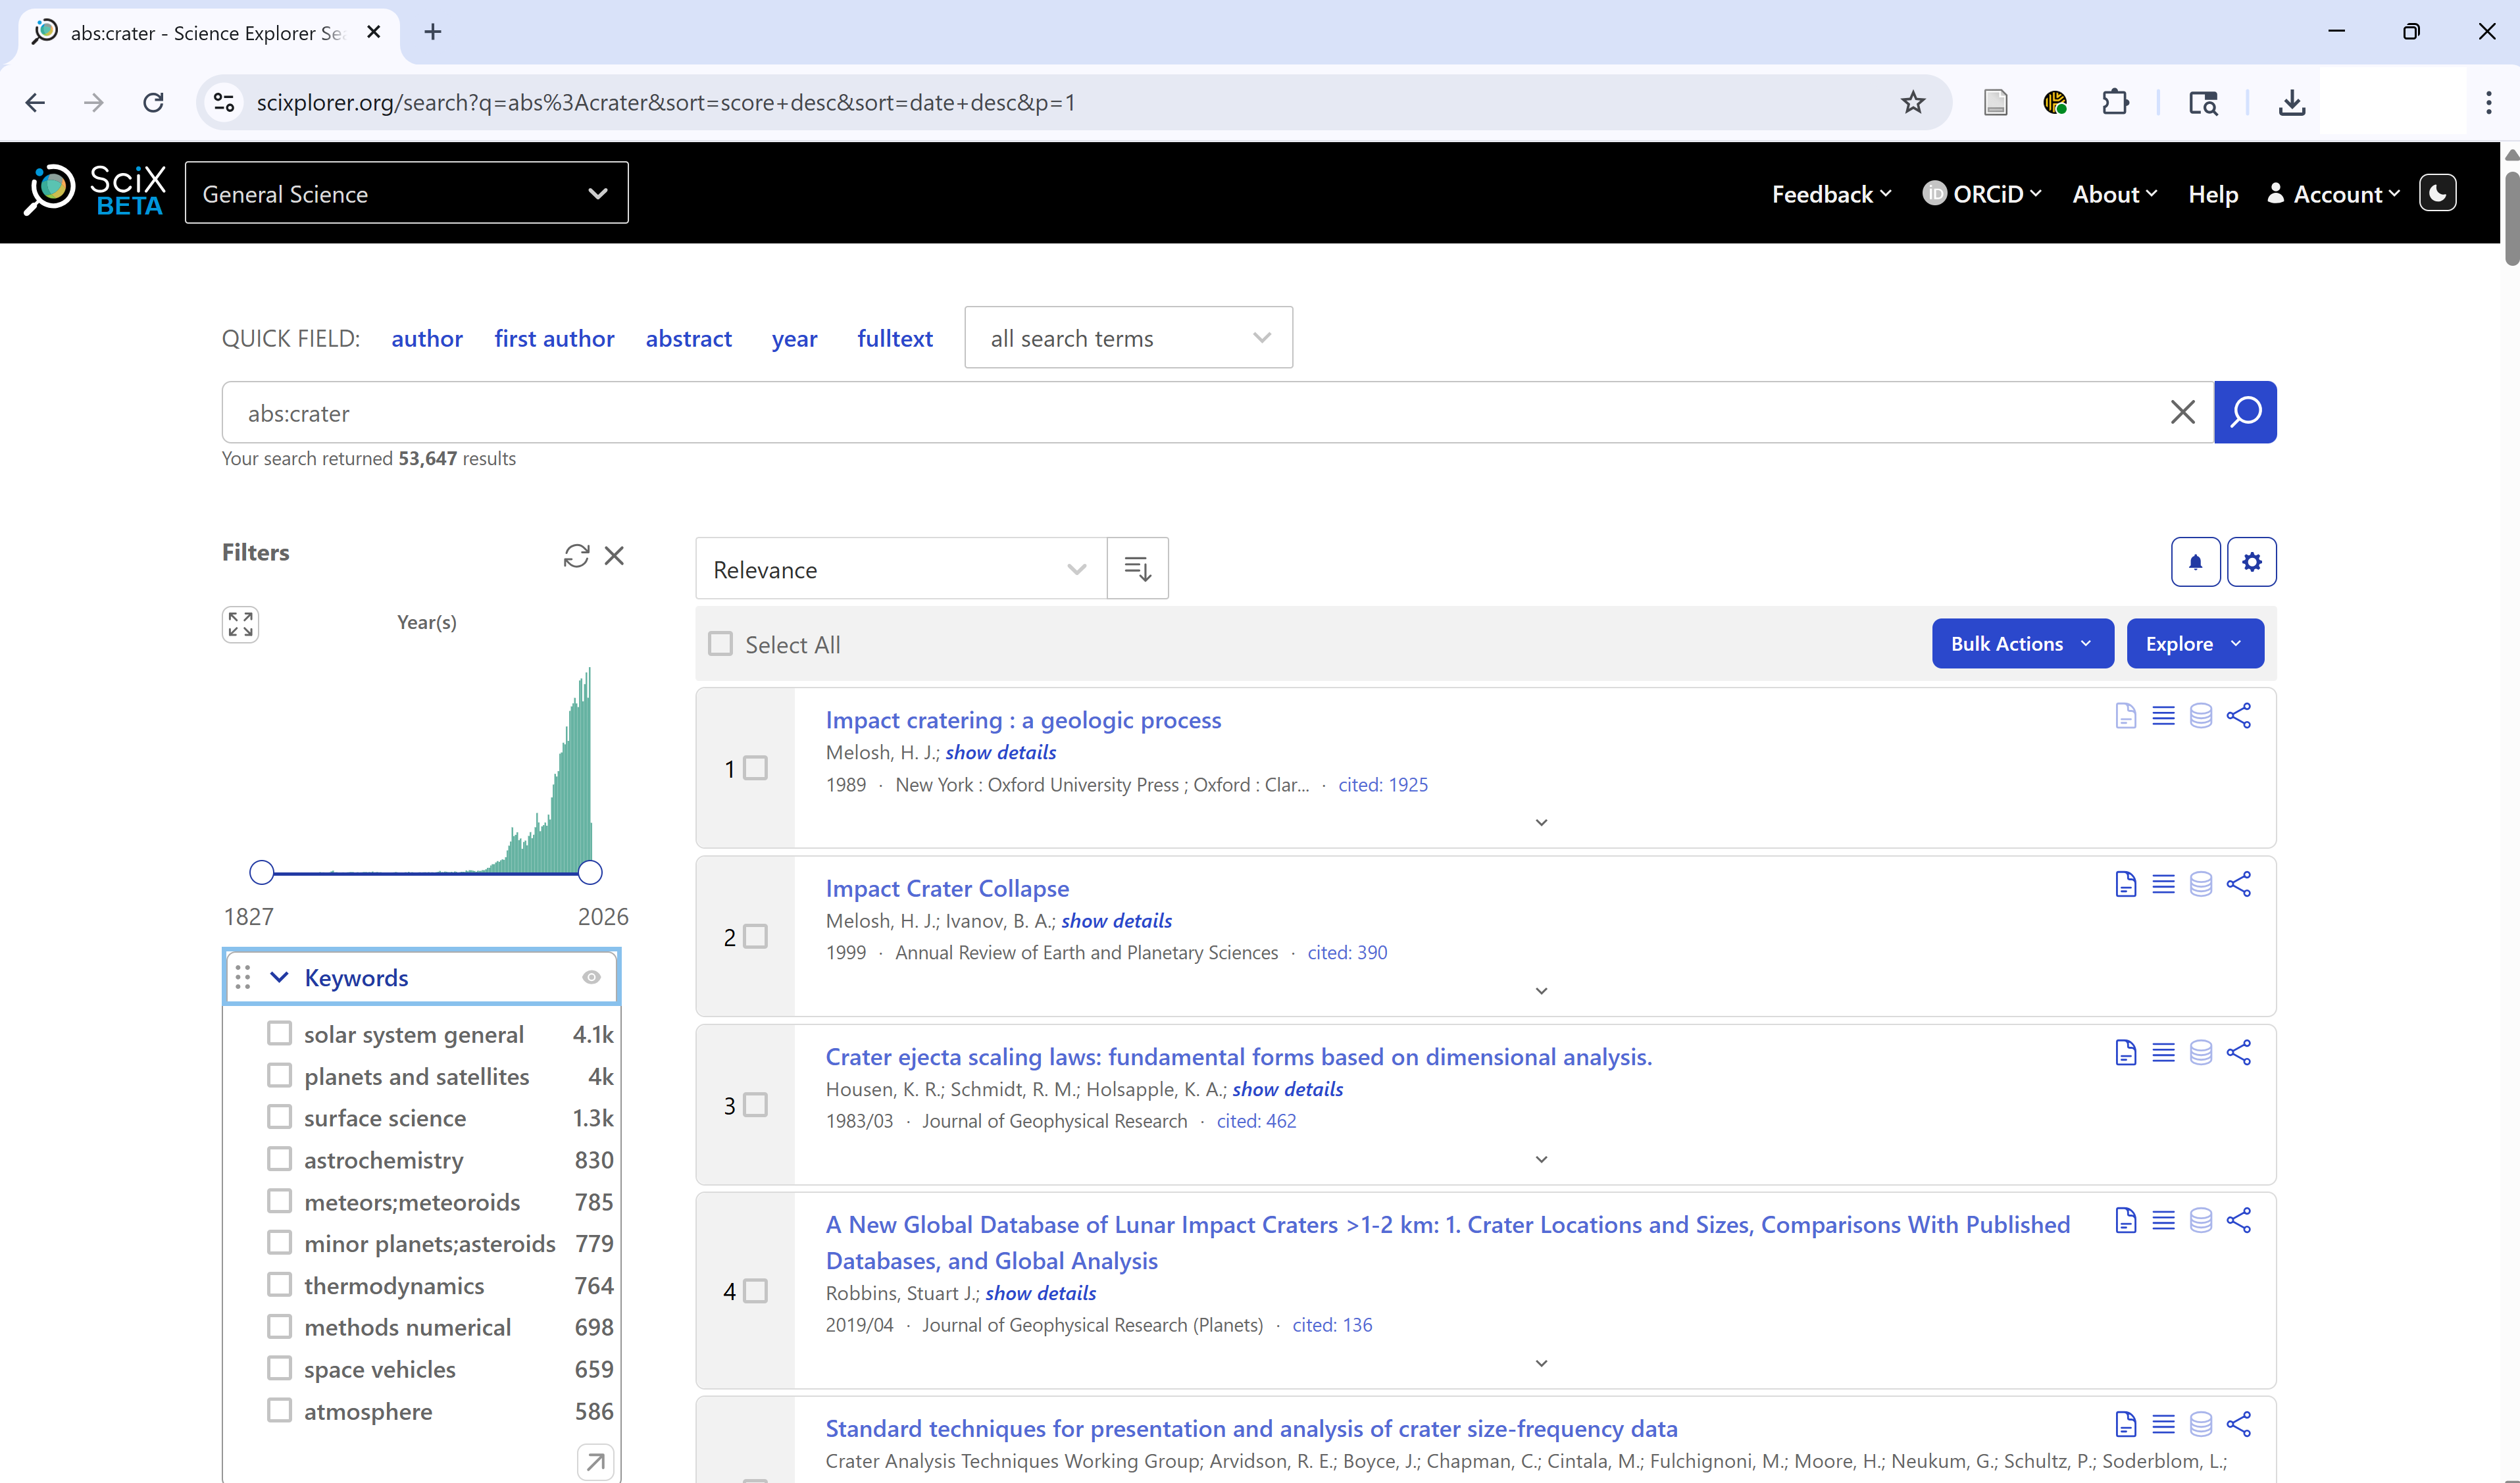This screenshot has width=2520, height=1483.
Task: Open fulltext icon for Standard techniques result
Action: point(2125,1424)
